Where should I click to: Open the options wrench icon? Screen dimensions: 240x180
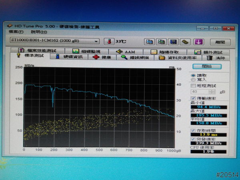tap(185, 42)
